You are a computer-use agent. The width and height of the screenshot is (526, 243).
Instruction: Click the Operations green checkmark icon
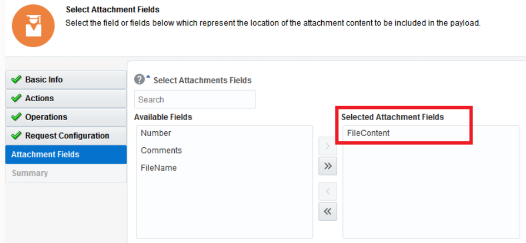[x=16, y=117]
